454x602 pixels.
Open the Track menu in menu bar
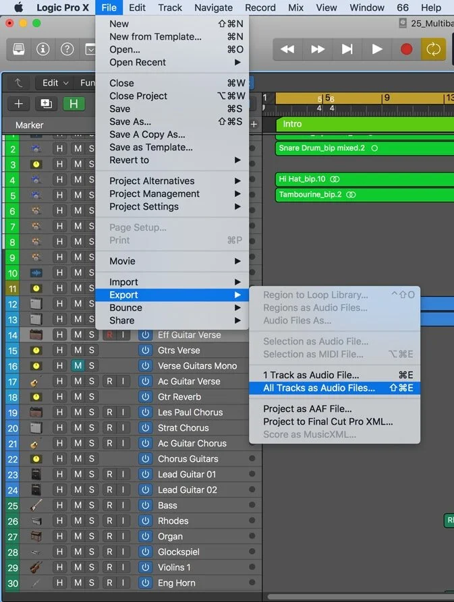point(170,7)
